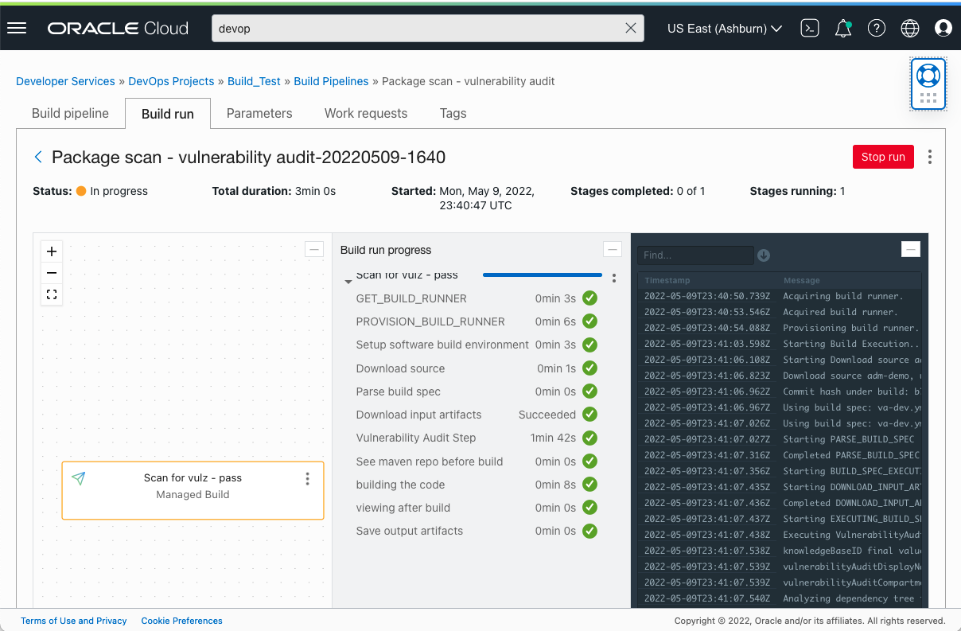The height and width of the screenshot is (631, 961).
Task: Open options menu on Scan for vulz card
Action: pos(307,478)
